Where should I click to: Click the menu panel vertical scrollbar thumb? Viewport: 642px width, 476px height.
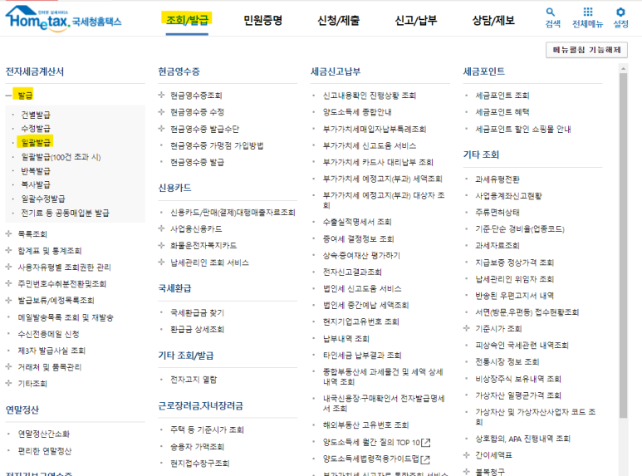coord(624,245)
